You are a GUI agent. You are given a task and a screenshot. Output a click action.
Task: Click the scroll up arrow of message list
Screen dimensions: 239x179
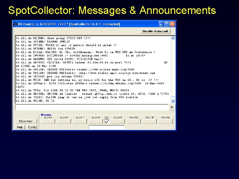coord(173,38)
